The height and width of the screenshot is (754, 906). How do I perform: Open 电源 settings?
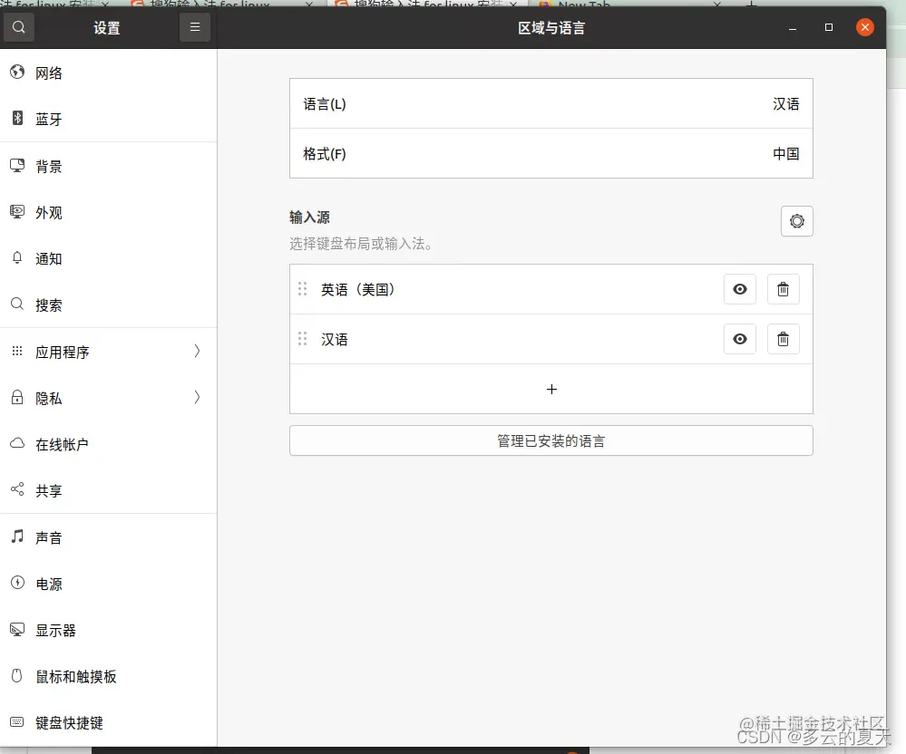[x=109, y=584]
